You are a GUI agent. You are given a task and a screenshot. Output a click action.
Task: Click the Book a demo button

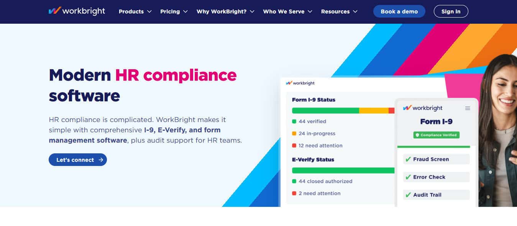(x=399, y=11)
